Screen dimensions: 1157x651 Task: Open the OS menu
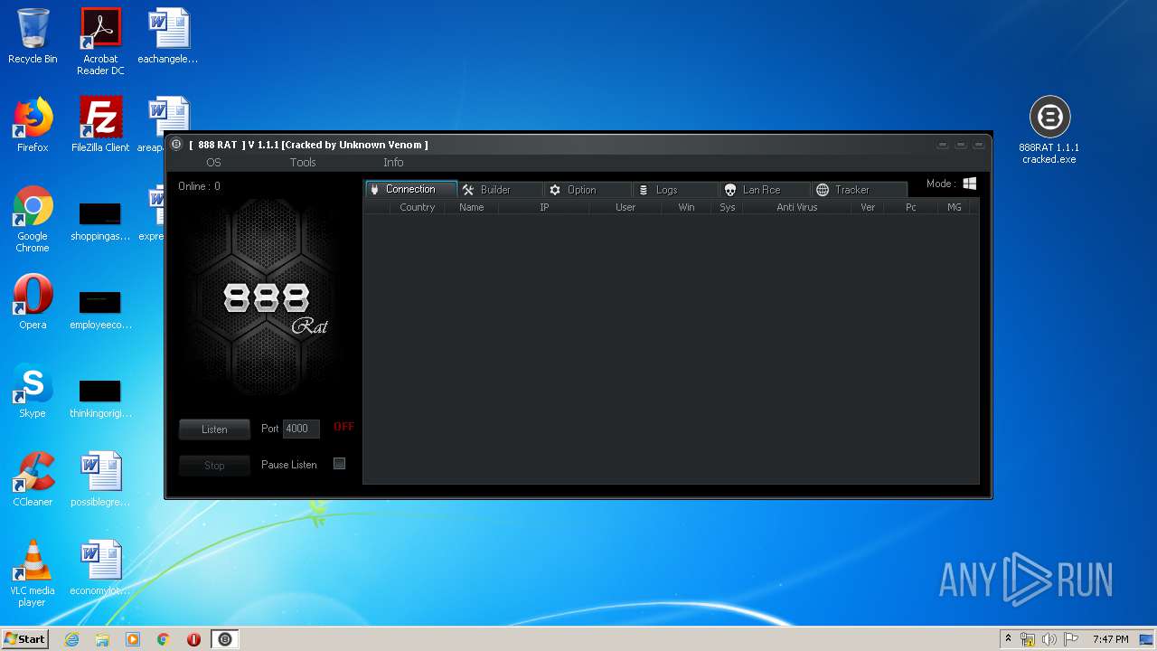pyautogui.click(x=213, y=163)
